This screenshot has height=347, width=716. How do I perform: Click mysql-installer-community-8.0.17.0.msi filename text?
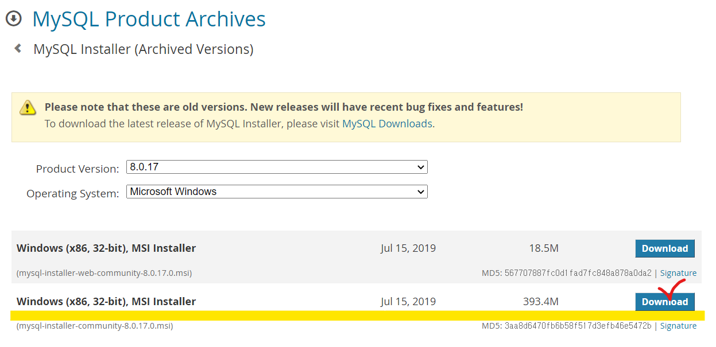pyautogui.click(x=95, y=326)
